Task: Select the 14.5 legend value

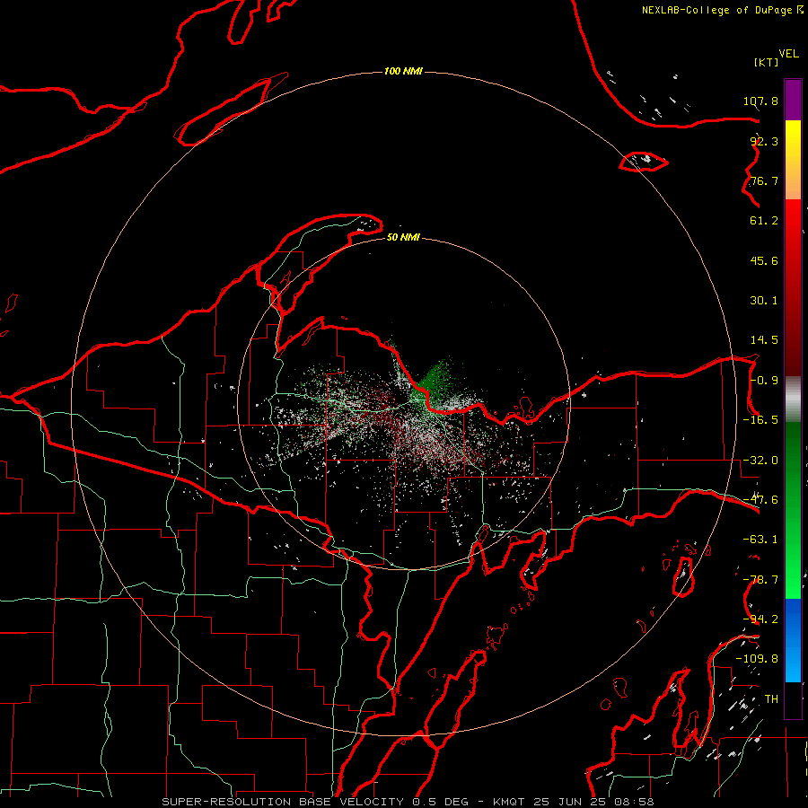Action: (764, 340)
